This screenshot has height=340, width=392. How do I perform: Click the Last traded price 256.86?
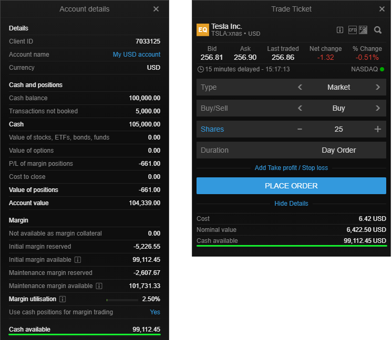coord(283,57)
